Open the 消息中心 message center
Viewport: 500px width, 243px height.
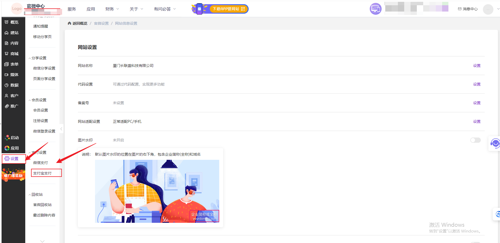pos(468,9)
